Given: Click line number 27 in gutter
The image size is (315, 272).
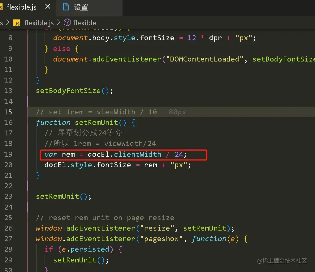Looking at the screenshot, I should (8, 239).
